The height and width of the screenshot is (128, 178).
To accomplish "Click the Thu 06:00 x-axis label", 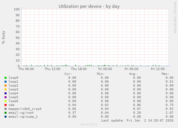I will tap(26, 69).
